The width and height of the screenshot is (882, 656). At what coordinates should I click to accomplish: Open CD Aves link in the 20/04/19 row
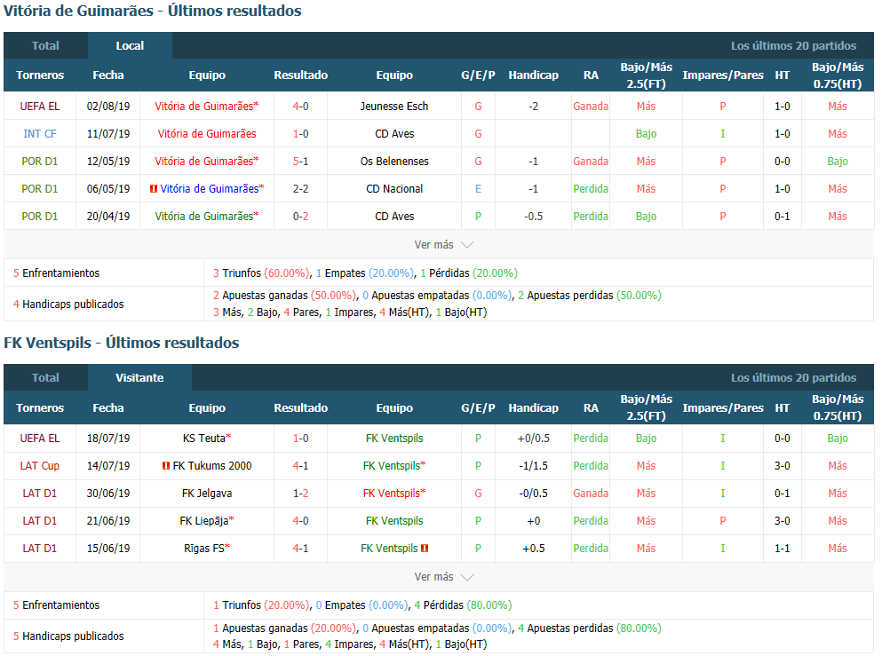tap(394, 217)
